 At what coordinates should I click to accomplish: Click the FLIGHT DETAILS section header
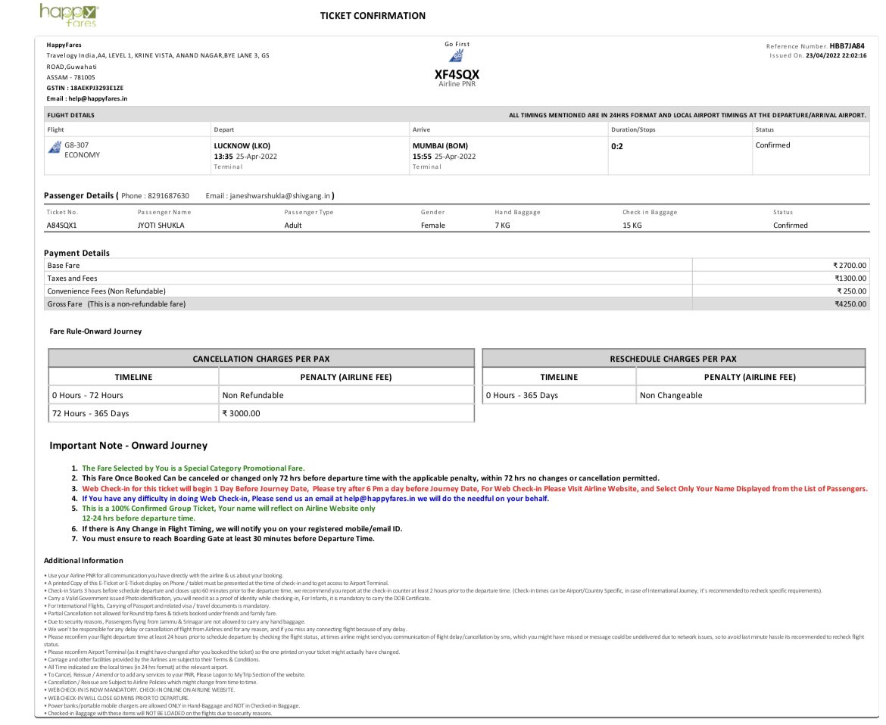pyautogui.click(x=70, y=115)
